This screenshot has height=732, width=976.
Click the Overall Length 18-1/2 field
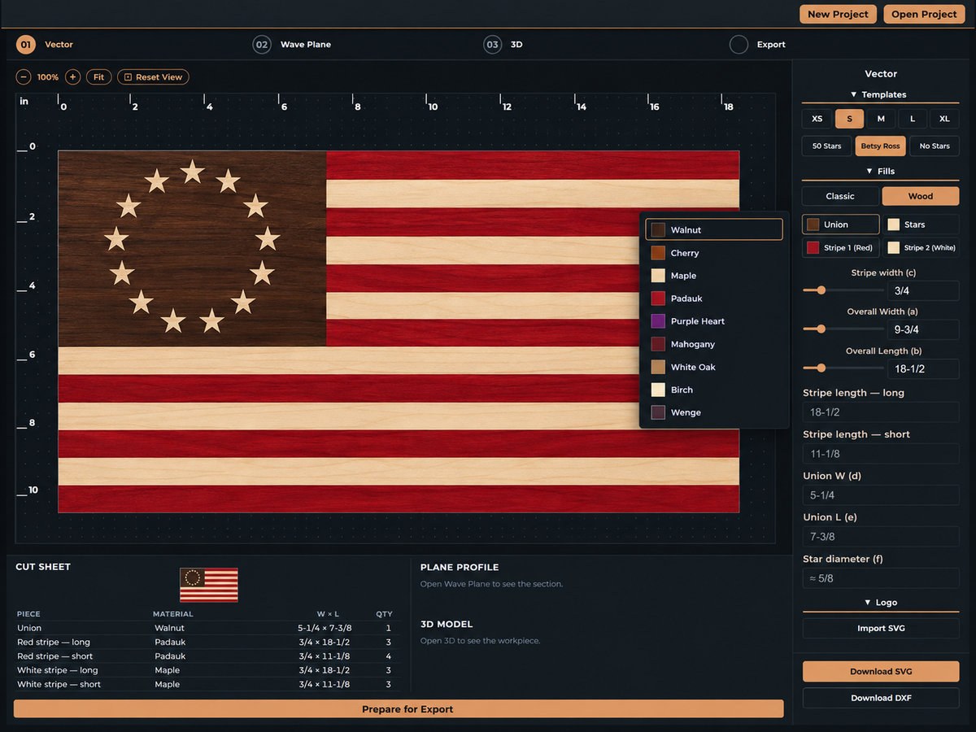coord(923,368)
